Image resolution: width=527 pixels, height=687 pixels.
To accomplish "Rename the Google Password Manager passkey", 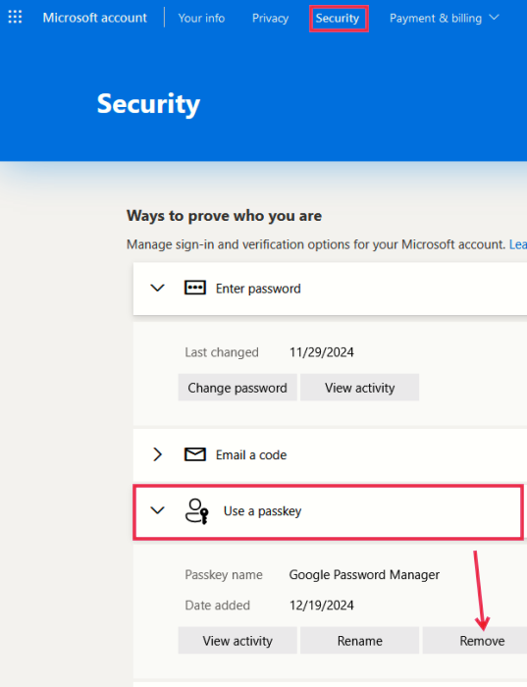I will [x=359, y=641].
